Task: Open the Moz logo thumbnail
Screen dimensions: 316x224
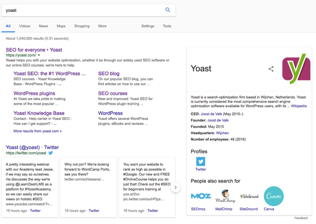Action: (201, 196)
